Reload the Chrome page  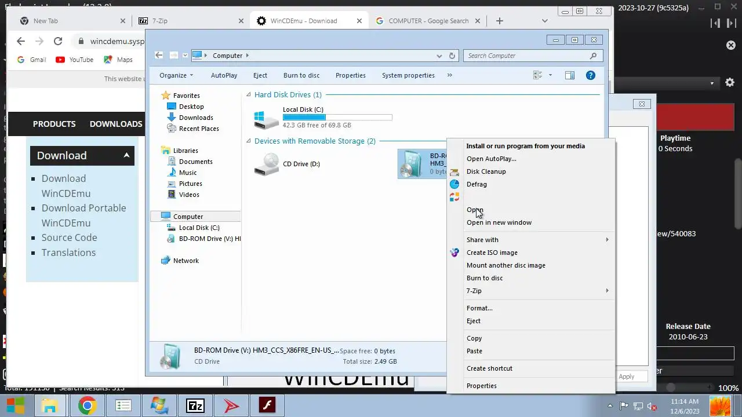click(x=58, y=41)
